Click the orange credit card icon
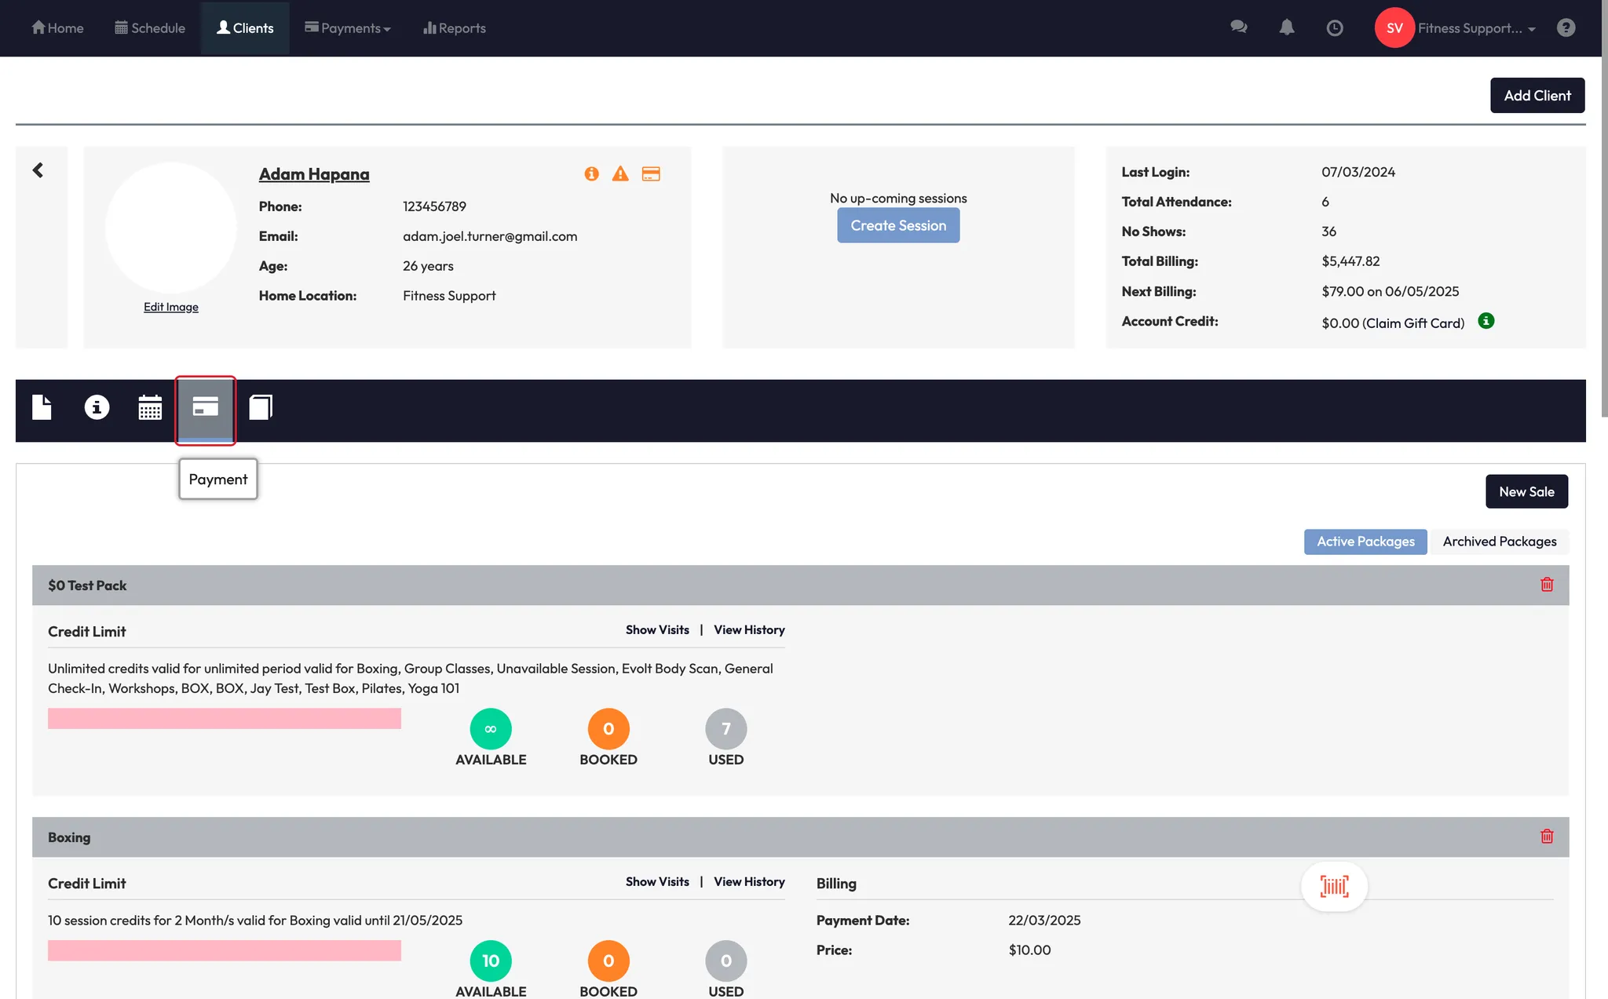The height and width of the screenshot is (999, 1608). click(651, 174)
